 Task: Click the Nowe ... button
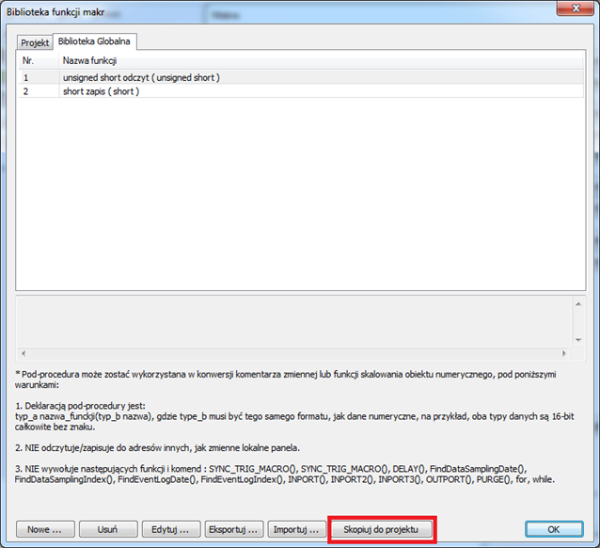(x=45, y=529)
